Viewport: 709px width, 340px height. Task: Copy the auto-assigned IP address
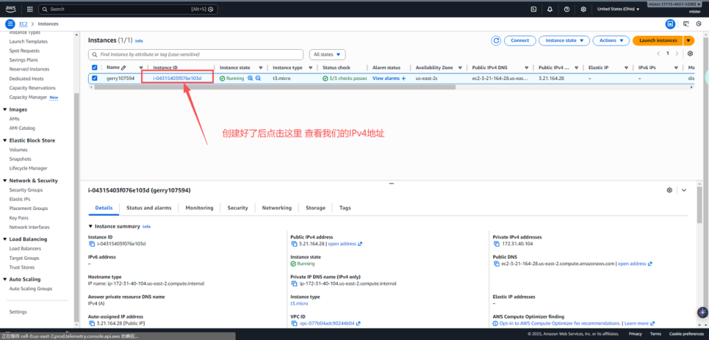click(x=92, y=323)
